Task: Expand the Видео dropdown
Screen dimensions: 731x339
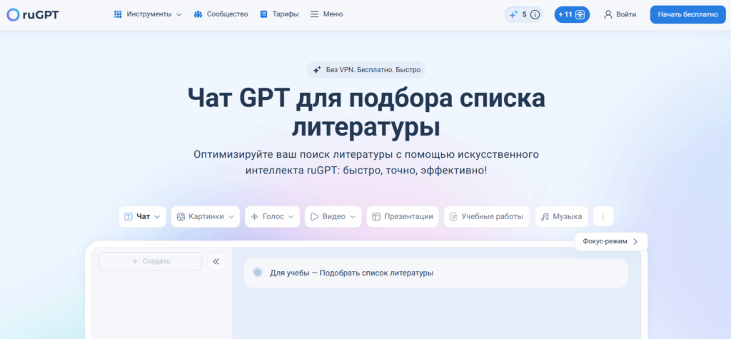Action: pyautogui.click(x=333, y=216)
